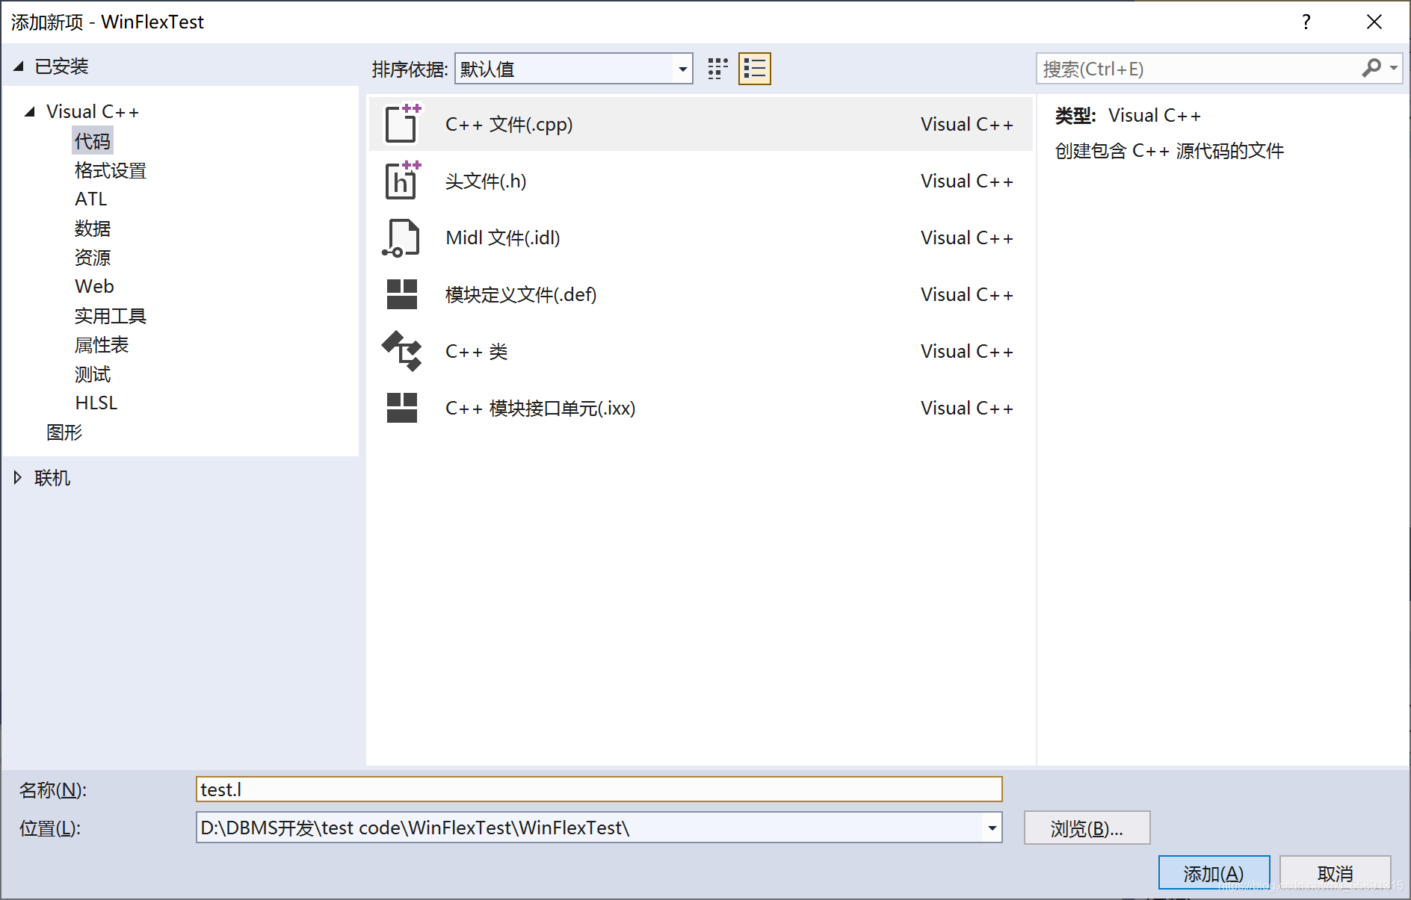Select the 属性表 category
1411x900 pixels.
[102, 345]
